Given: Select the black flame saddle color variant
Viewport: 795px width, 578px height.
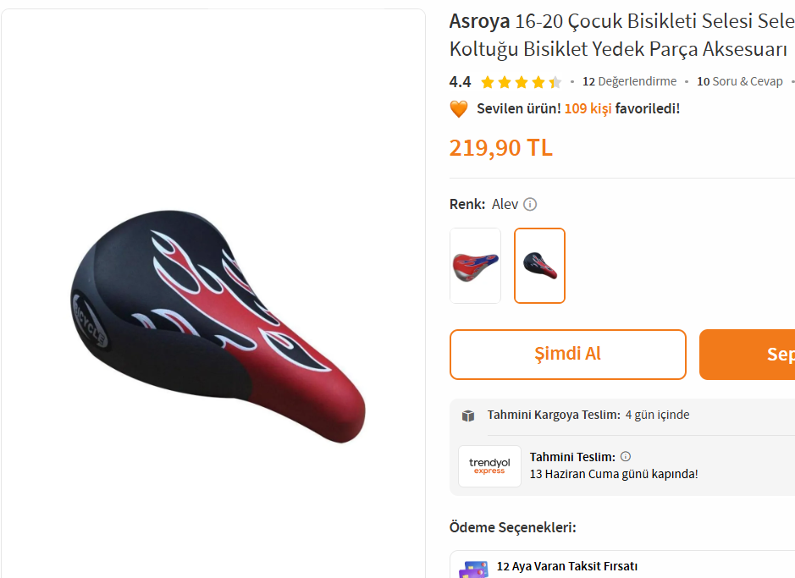Looking at the screenshot, I should coord(539,266).
